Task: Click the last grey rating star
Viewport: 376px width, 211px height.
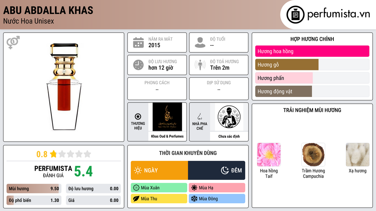Action: [87, 154]
